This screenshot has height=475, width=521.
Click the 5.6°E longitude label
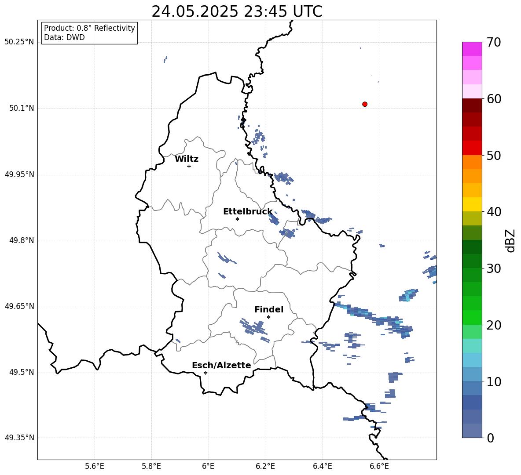coord(95,466)
